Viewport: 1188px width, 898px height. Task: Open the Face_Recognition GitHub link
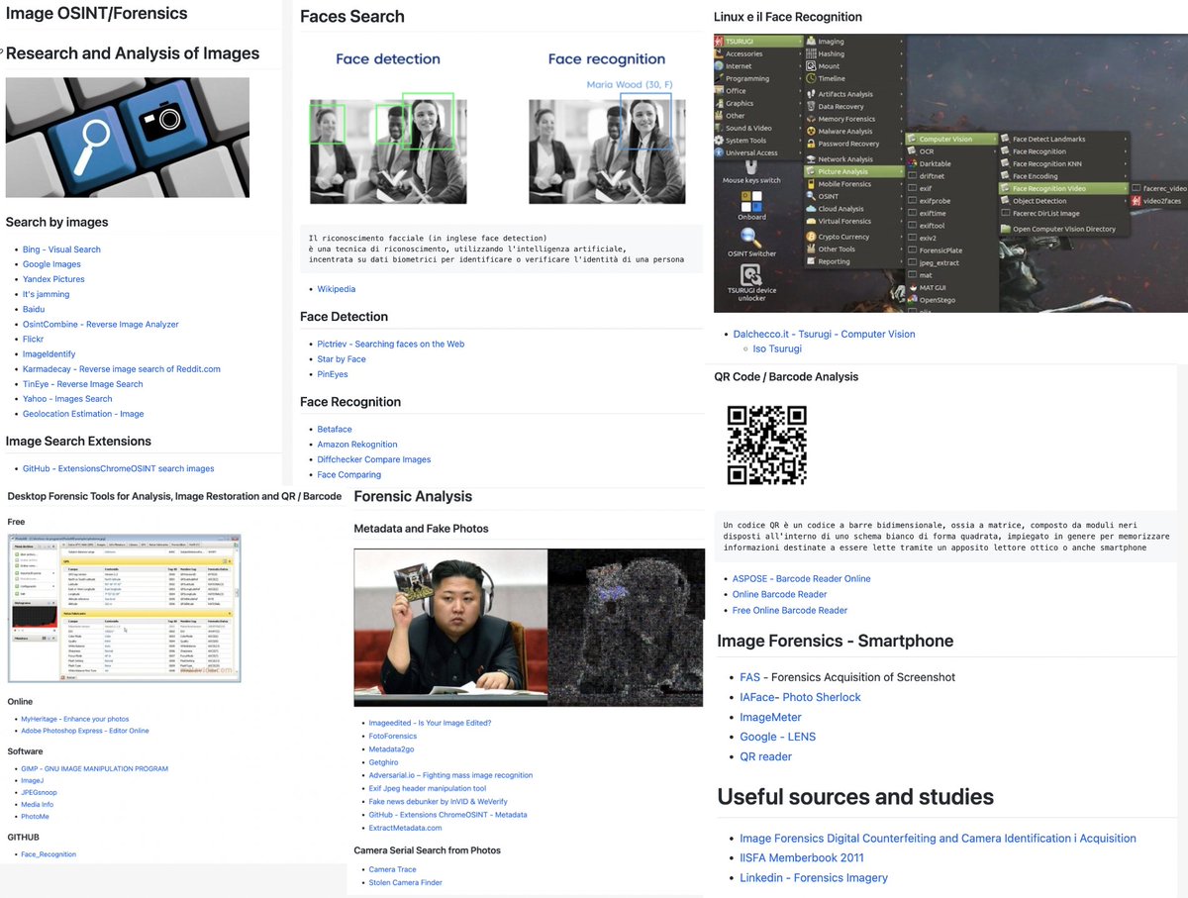(x=49, y=854)
